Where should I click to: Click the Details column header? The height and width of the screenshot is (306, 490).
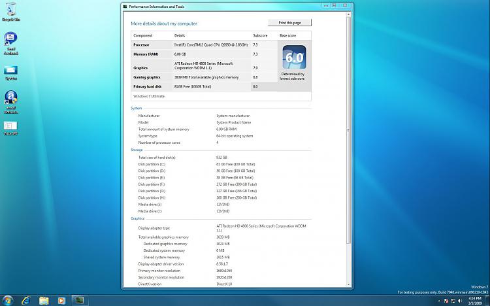point(180,35)
